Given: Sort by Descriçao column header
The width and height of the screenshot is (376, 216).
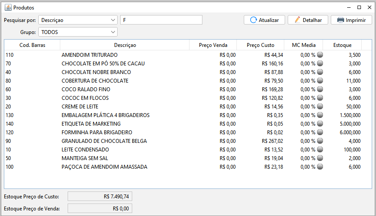Looking at the screenshot, I should [125, 45].
